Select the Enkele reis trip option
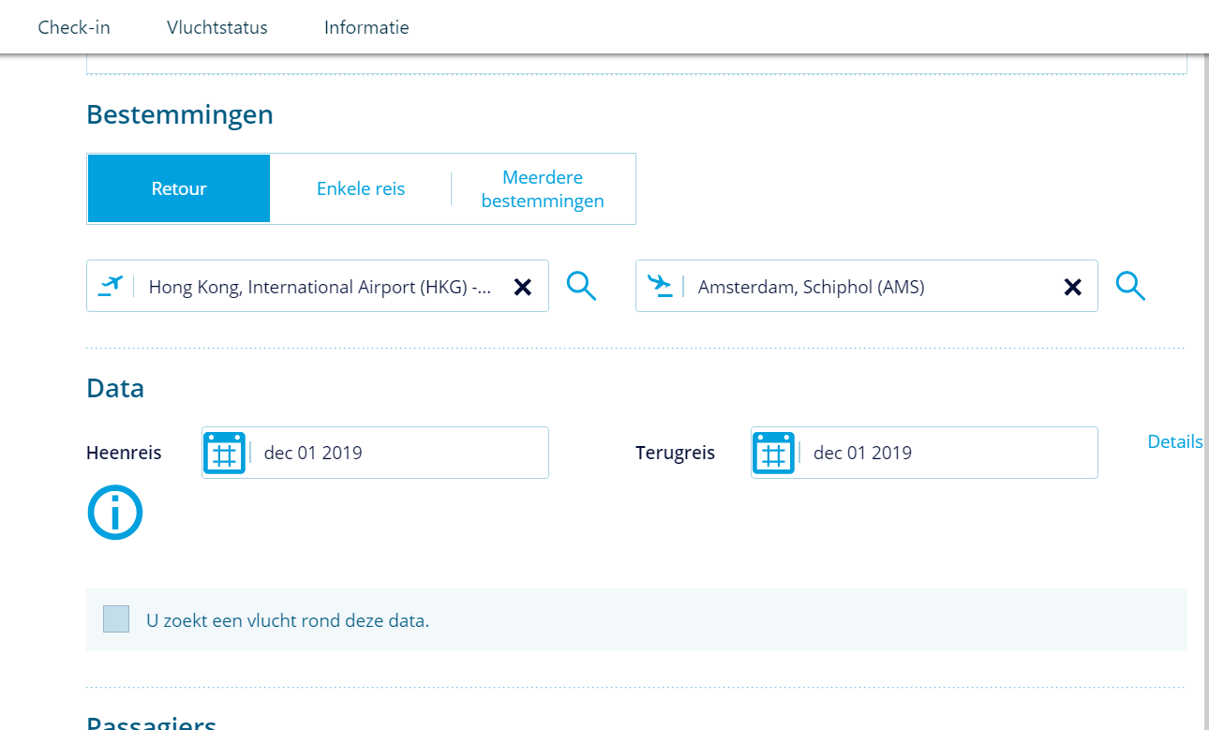 click(x=361, y=188)
